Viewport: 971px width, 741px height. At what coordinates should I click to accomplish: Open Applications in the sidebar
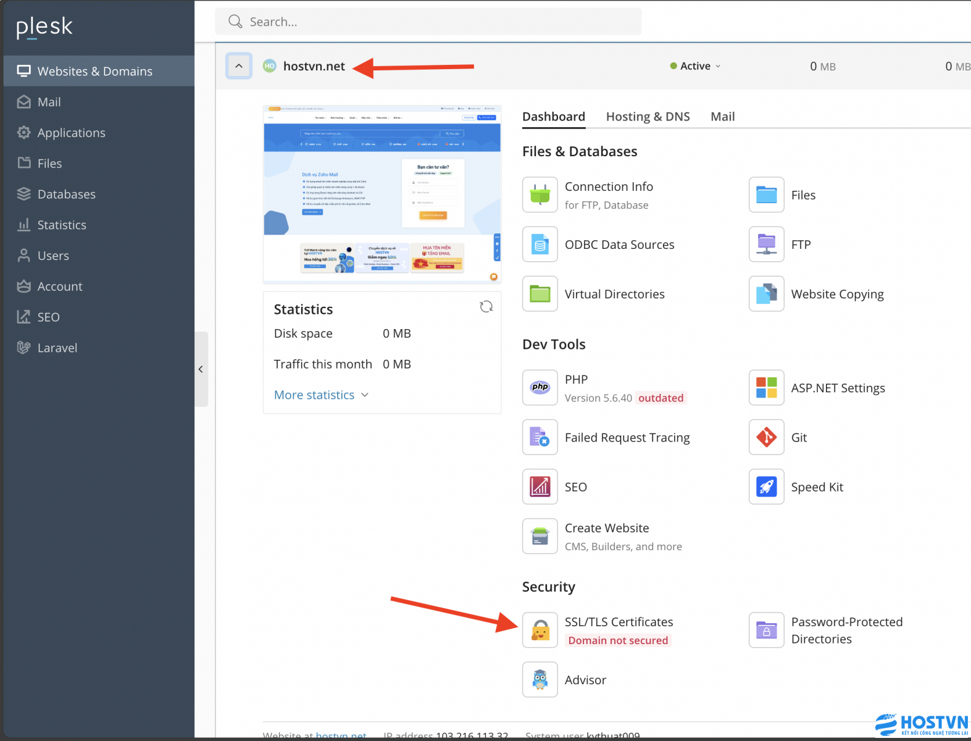pyautogui.click(x=99, y=133)
